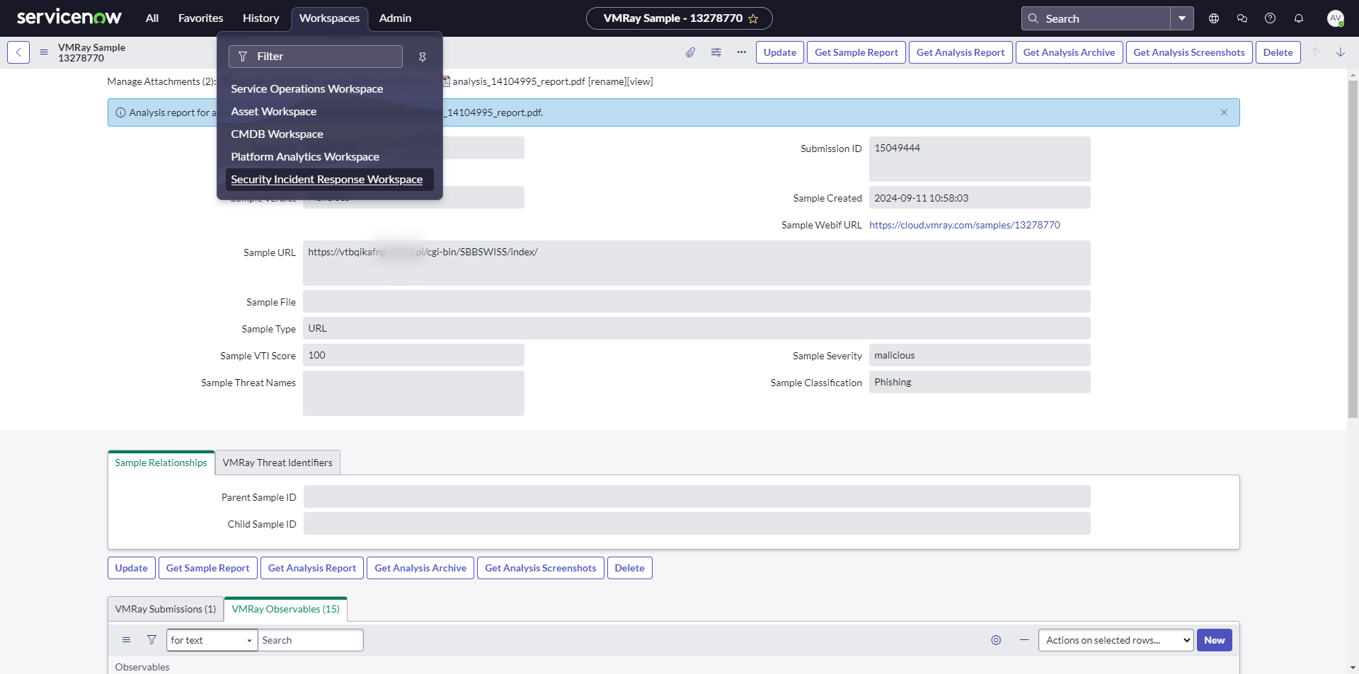Click the top Delete button
1359x674 pixels.
click(1278, 52)
